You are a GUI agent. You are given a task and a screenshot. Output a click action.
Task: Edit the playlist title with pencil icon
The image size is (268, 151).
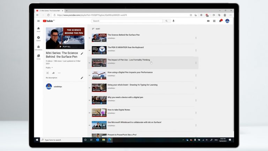click(82, 53)
